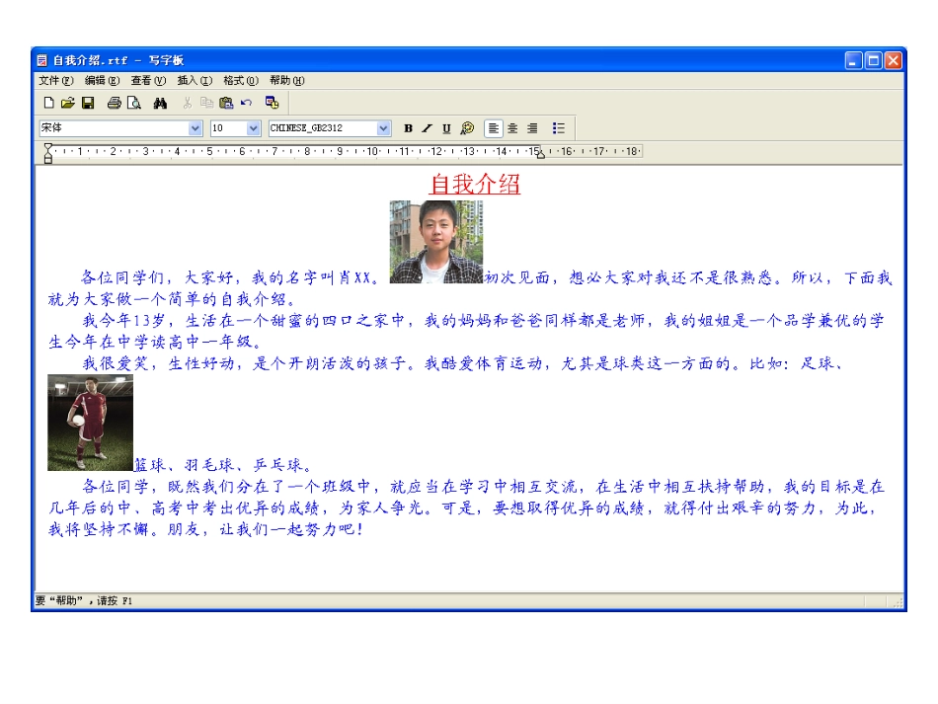The width and height of the screenshot is (938, 704).
Task: Select the boy portrait photo
Action: tap(436, 242)
